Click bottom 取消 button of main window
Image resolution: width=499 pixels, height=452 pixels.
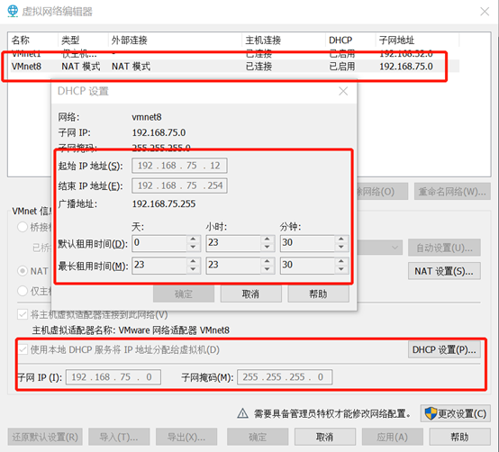click(x=325, y=437)
